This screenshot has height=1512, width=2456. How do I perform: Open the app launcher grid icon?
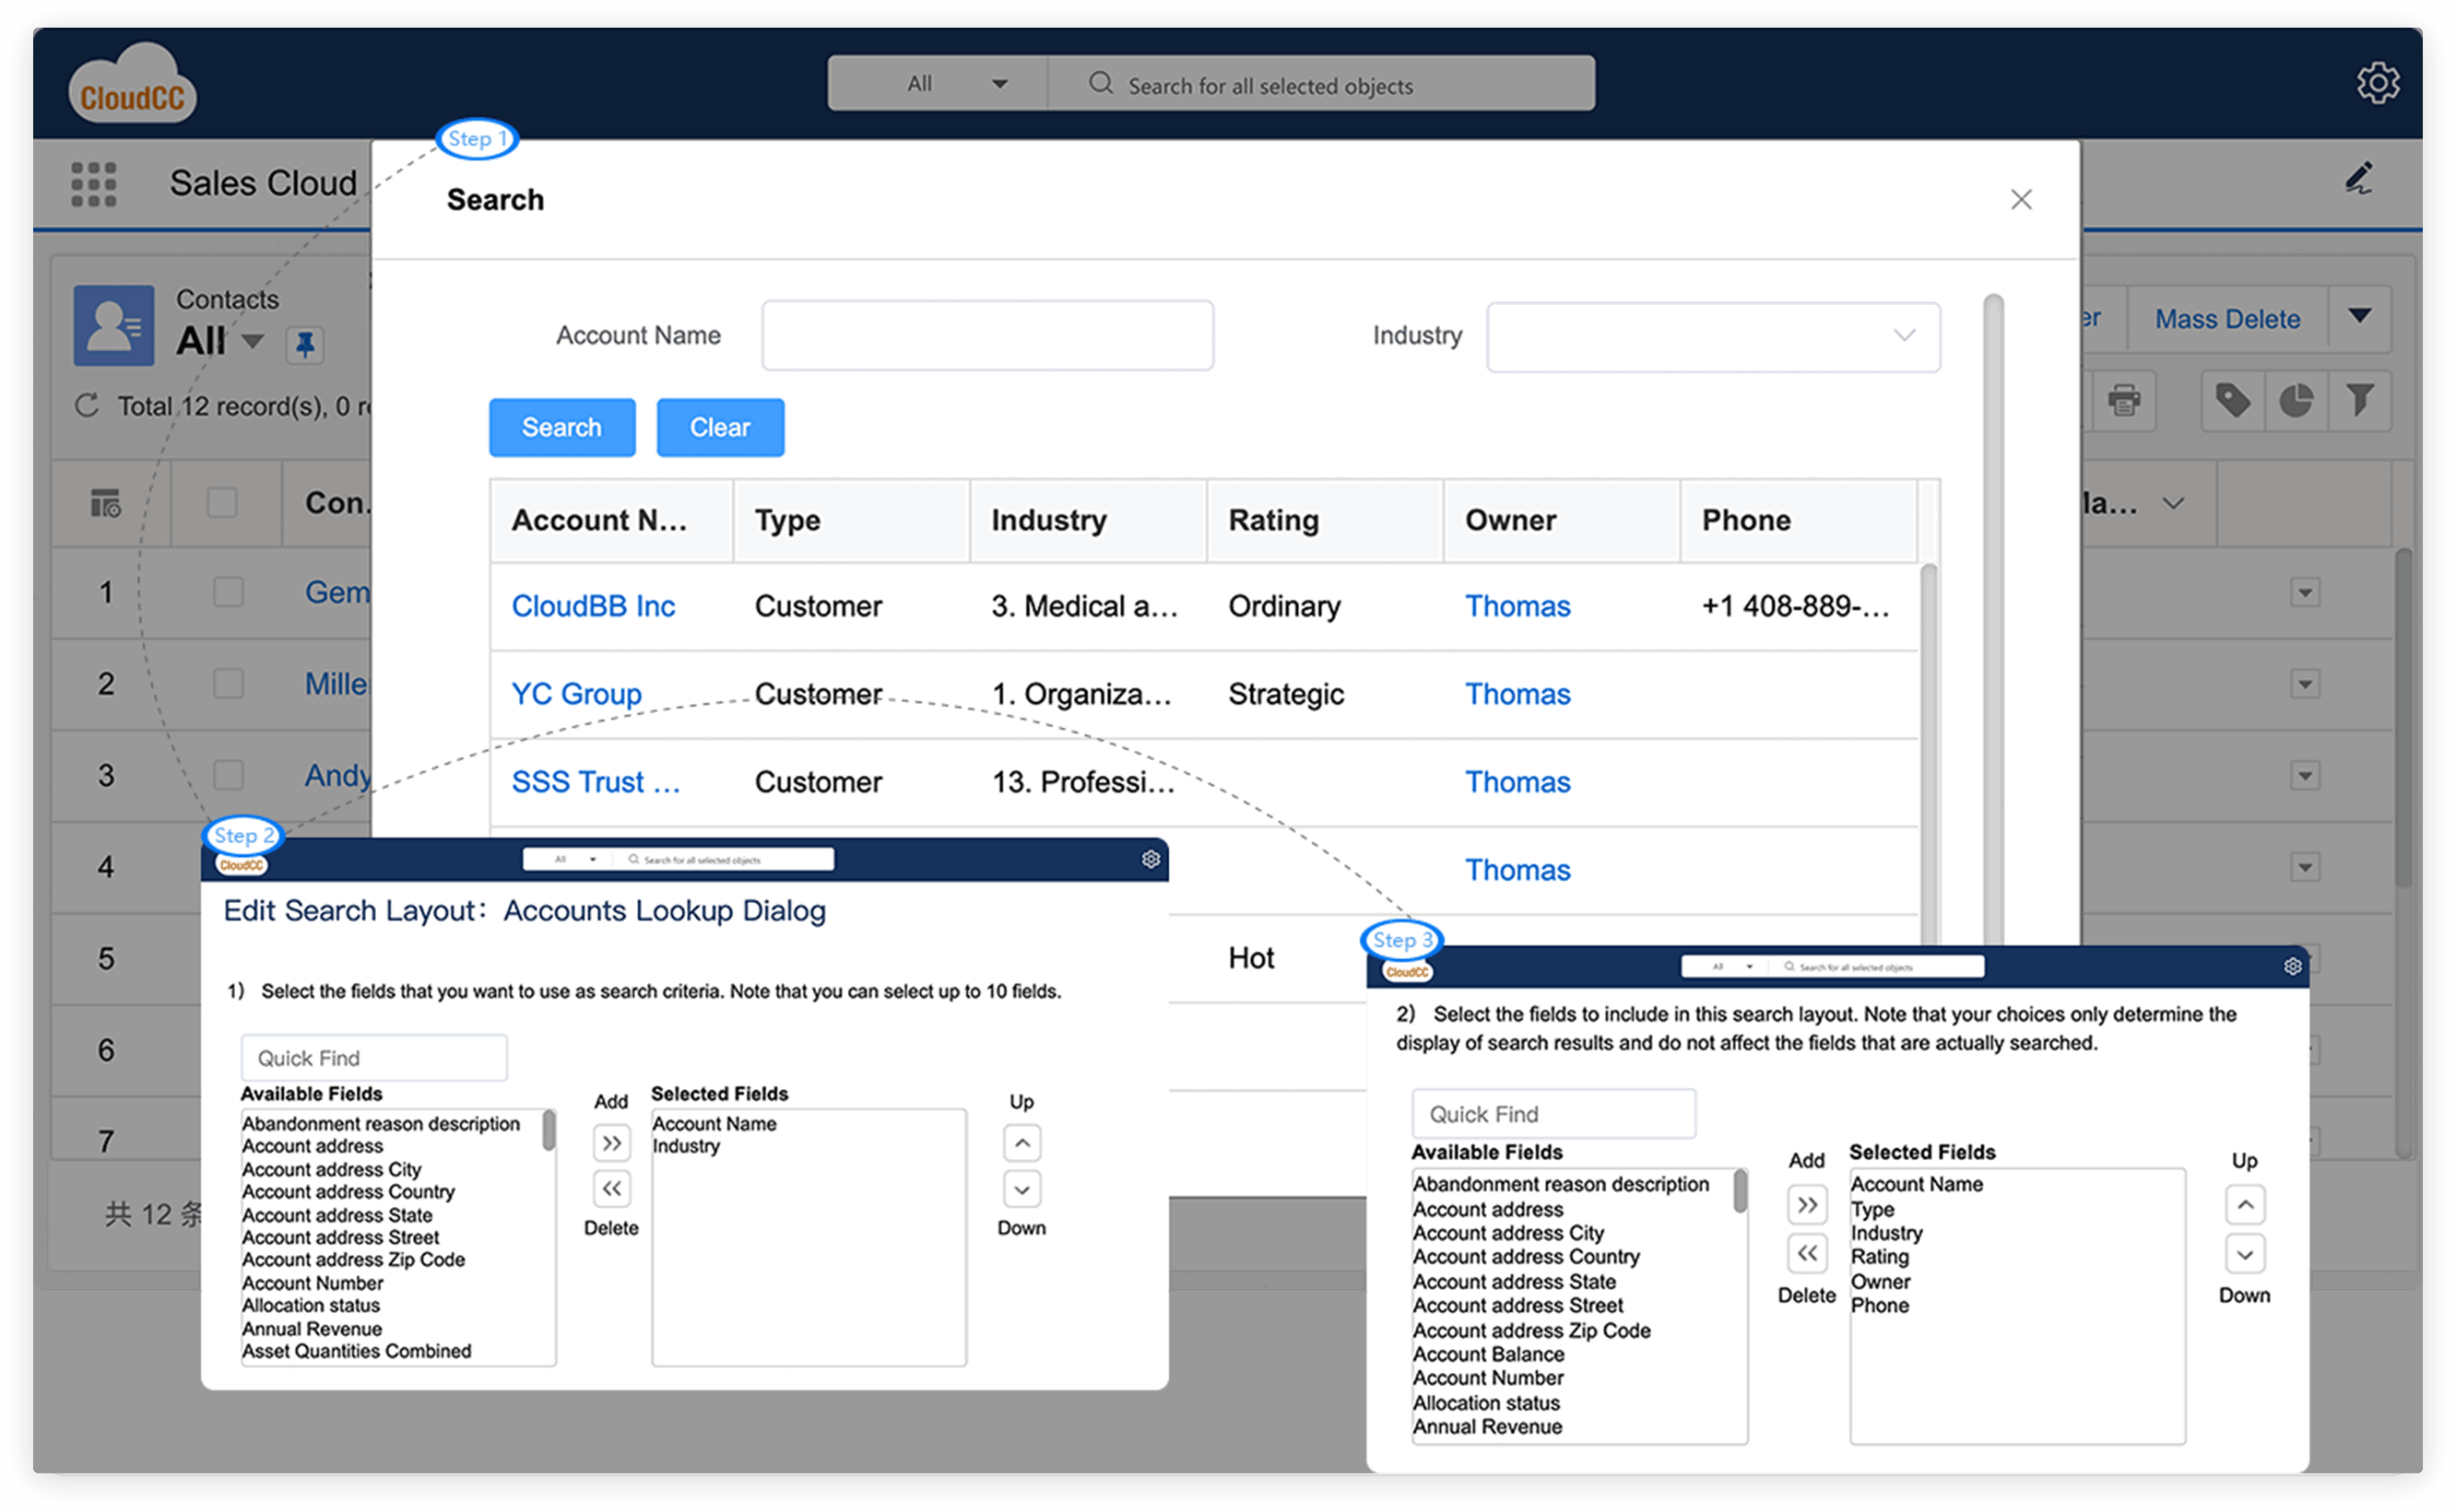coord(94,184)
